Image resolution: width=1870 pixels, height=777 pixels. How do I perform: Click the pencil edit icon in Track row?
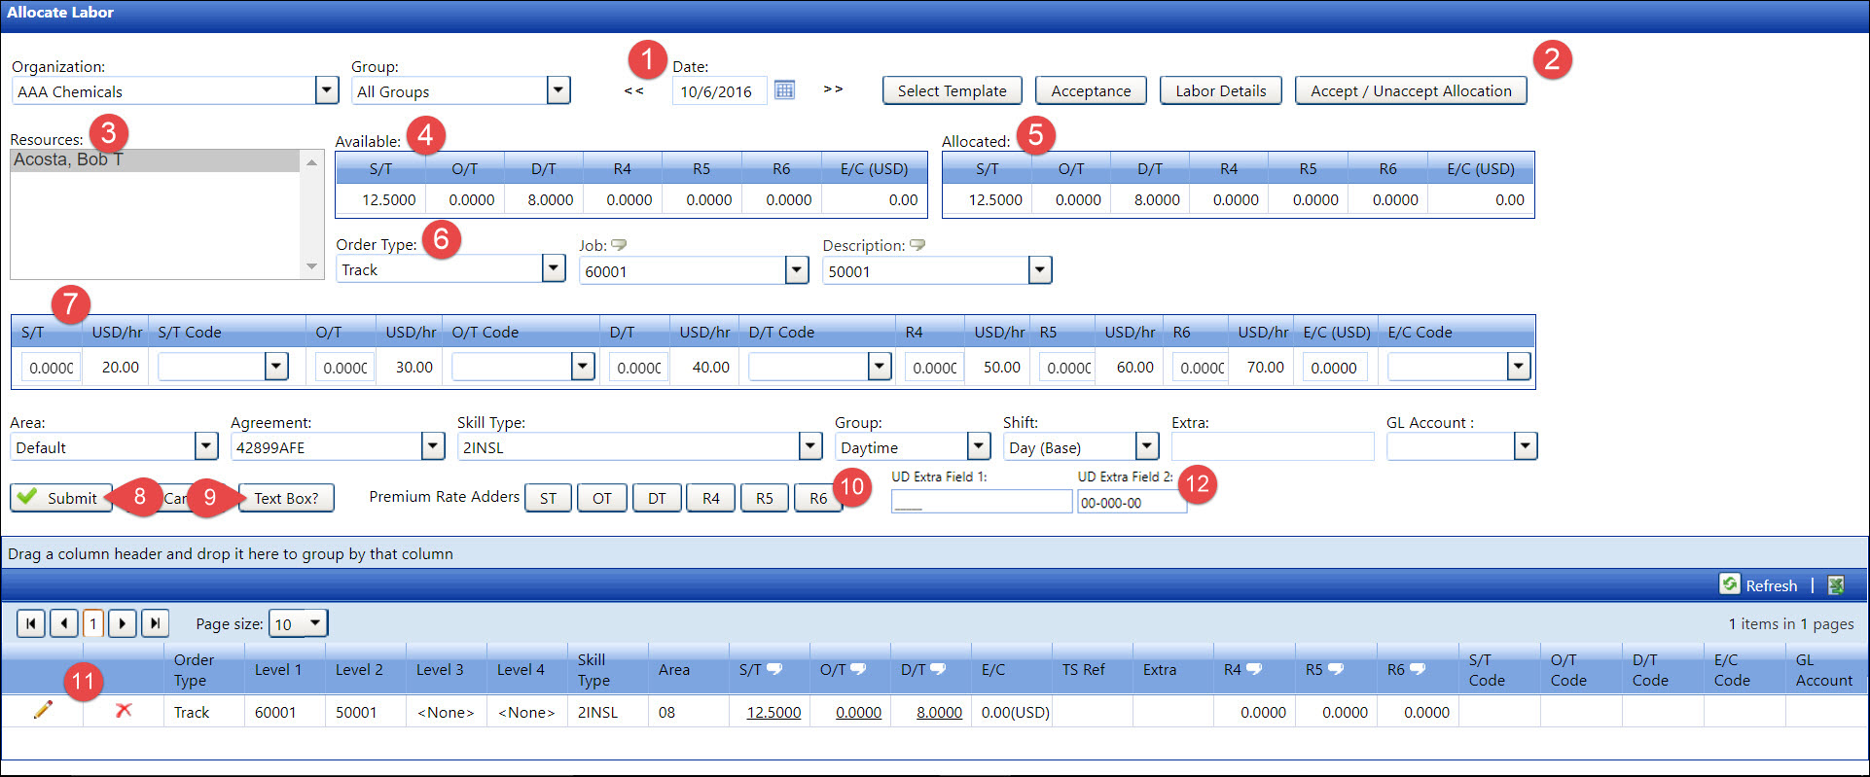(43, 711)
